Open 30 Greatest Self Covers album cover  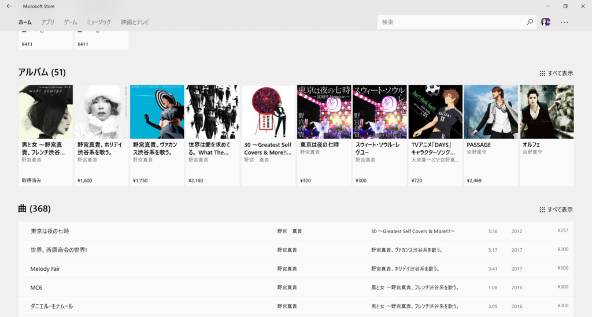tap(268, 111)
